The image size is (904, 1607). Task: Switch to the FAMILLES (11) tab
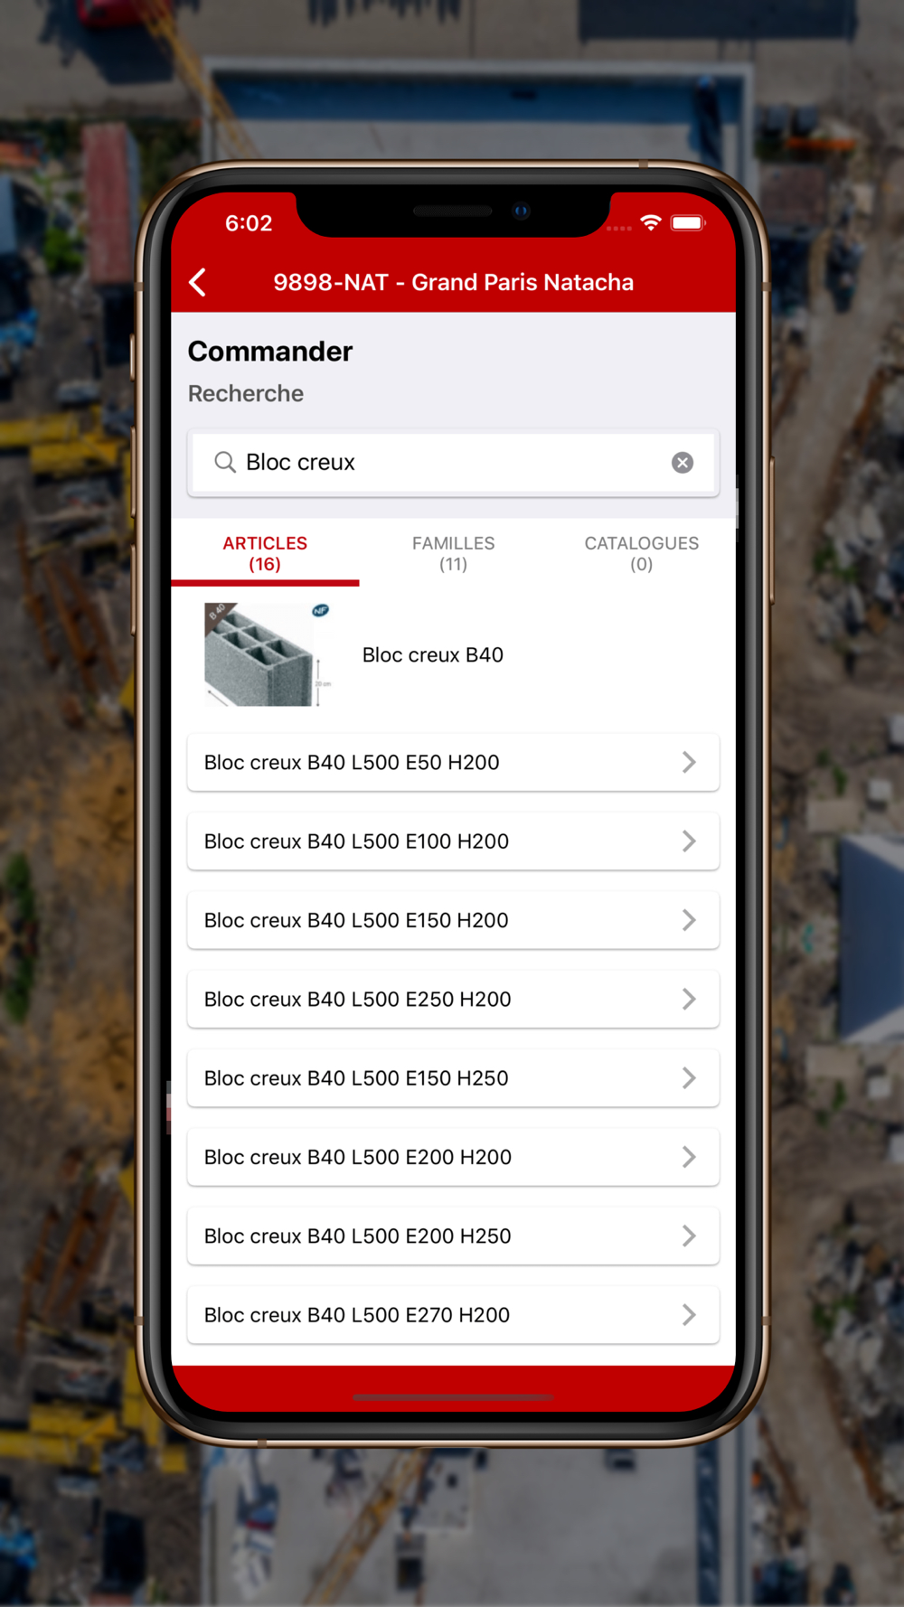pyautogui.click(x=454, y=553)
